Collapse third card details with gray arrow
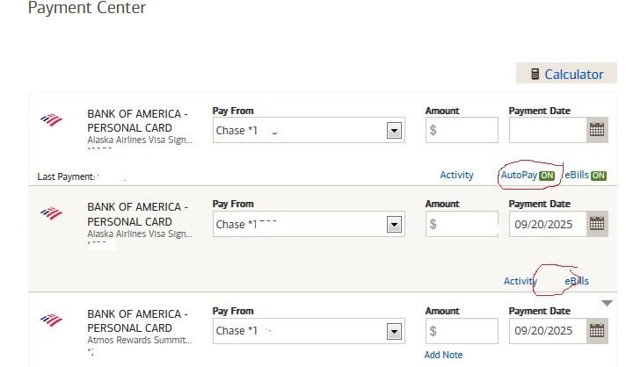The height and width of the screenshot is (367, 626). coord(606,304)
